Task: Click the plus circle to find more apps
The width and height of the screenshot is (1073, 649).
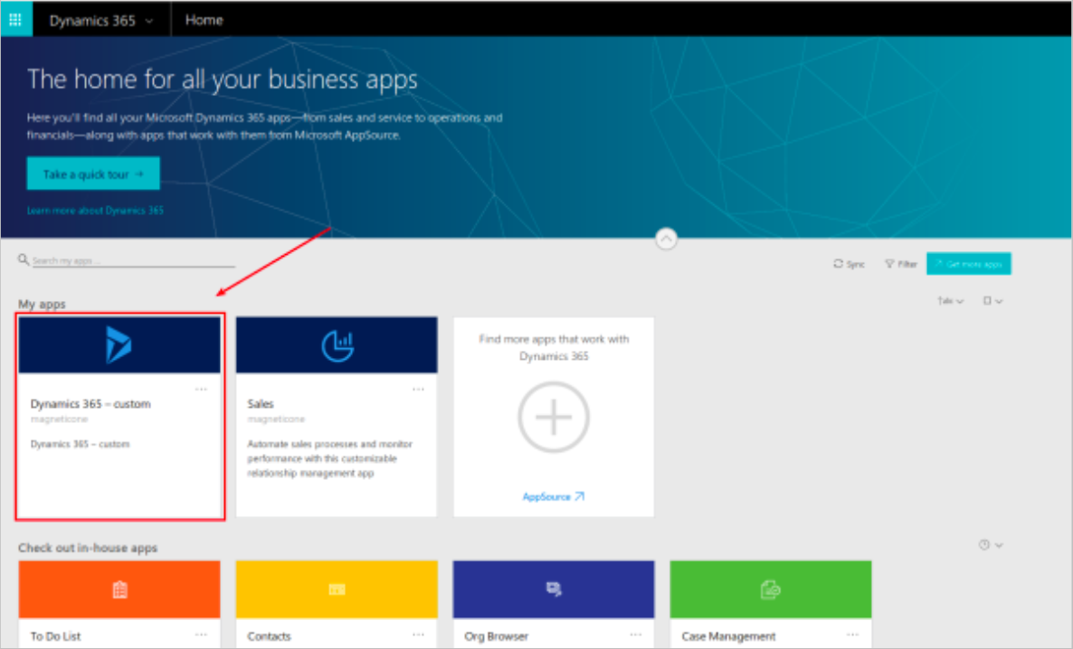Action: pyautogui.click(x=553, y=417)
